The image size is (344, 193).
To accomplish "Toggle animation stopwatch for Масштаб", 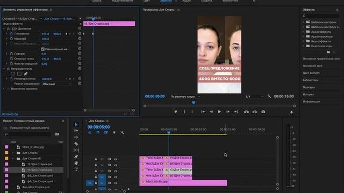I will [11, 39].
